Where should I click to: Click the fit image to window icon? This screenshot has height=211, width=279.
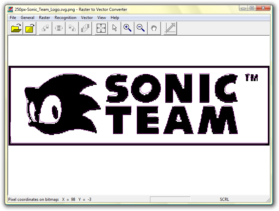click(x=101, y=28)
